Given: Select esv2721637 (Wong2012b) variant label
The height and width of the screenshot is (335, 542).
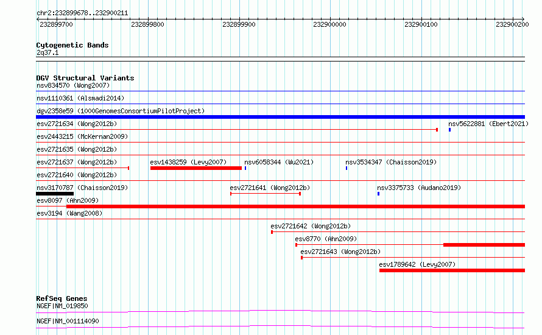Looking at the screenshot, I should 77,162.
